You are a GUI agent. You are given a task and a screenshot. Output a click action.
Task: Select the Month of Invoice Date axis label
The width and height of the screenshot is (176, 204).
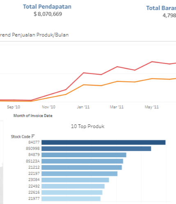point(33,116)
